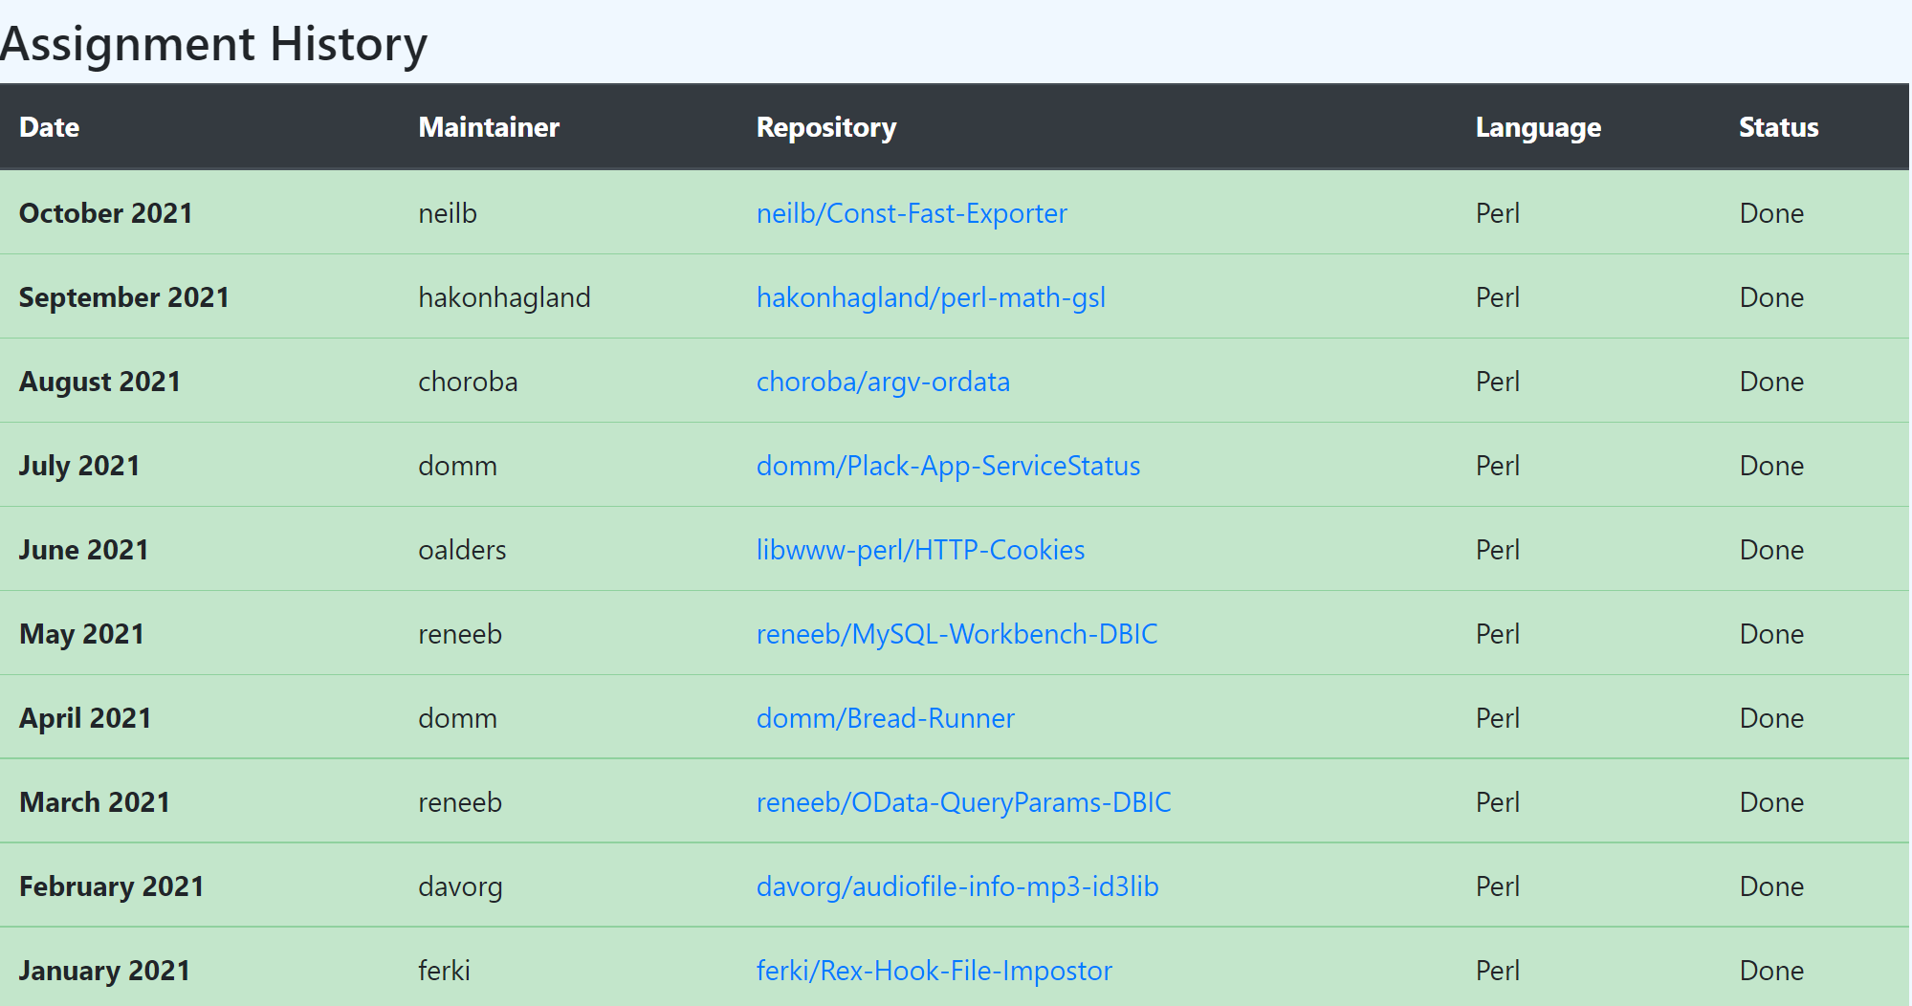
Task: Click Done status in August 2021 row
Action: pos(1771,382)
